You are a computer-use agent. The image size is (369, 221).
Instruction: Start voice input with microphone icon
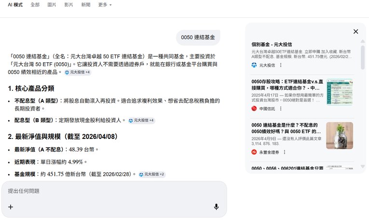click(216, 207)
